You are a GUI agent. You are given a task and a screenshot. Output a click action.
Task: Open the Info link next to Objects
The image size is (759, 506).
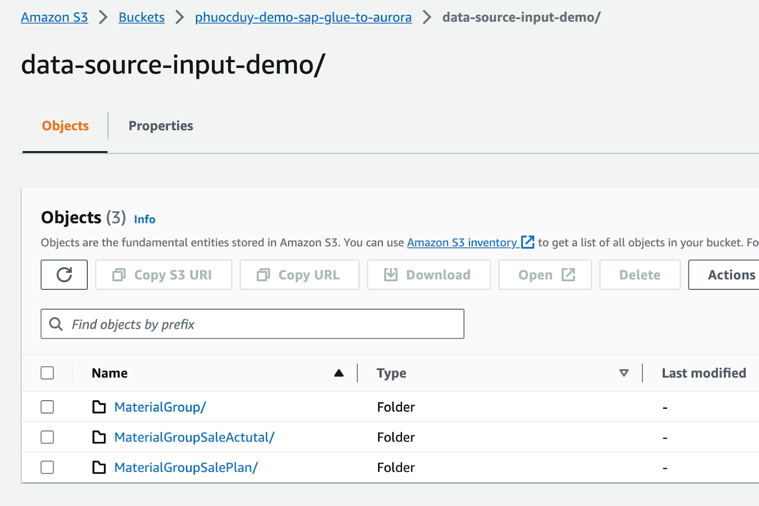point(145,219)
